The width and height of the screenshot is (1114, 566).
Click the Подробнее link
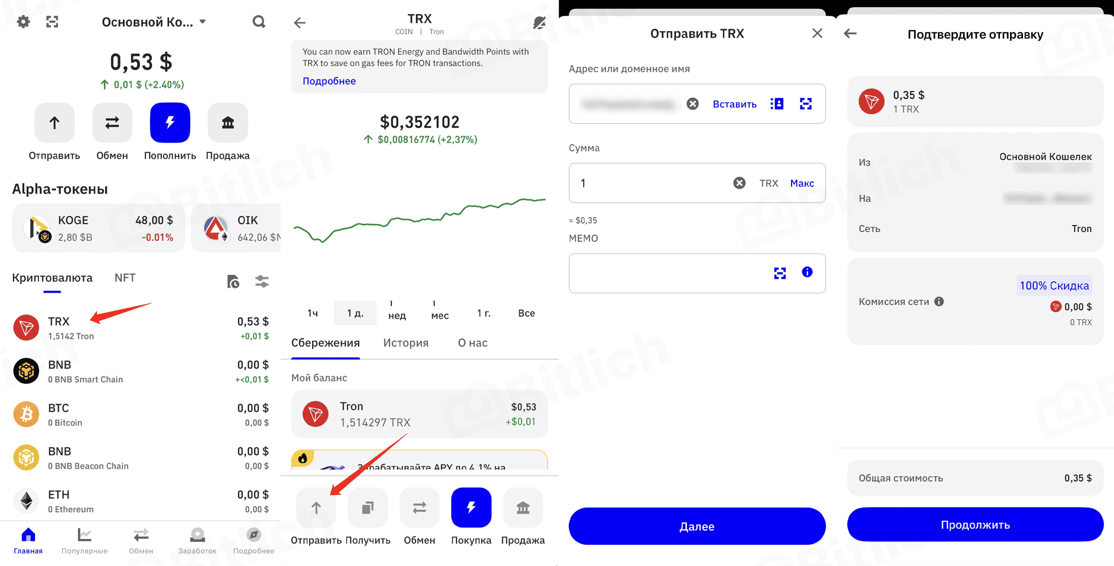coord(329,81)
